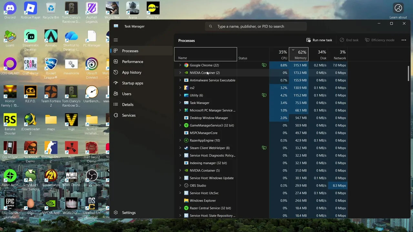Image resolution: width=413 pixels, height=232 pixels.
Task: Select the Recycle Bin desktop icon
Action: (51, 11)
